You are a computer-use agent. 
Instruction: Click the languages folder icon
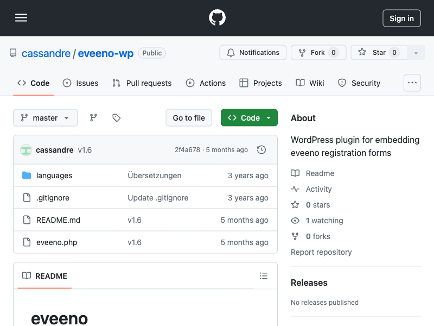[27, 175]
